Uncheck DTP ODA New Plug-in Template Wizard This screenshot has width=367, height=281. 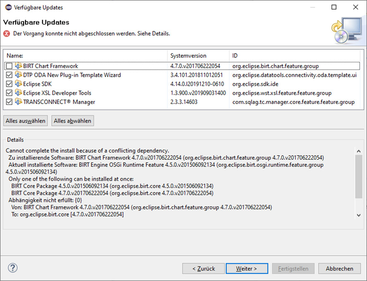9,75
